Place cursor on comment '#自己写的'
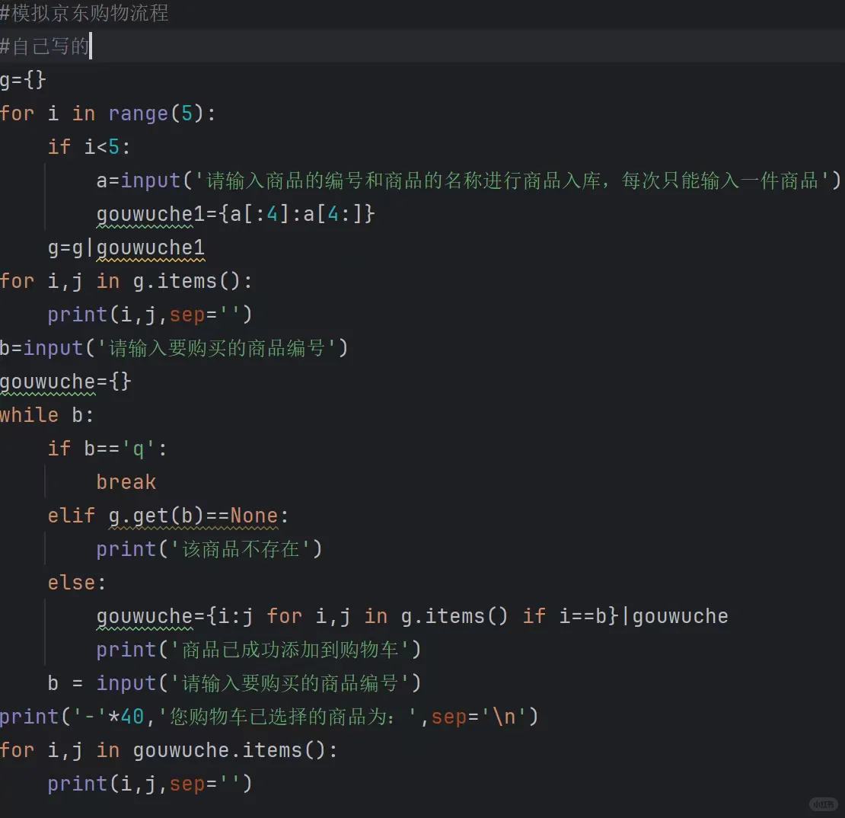The image size is (845, 818). [45, 46]
